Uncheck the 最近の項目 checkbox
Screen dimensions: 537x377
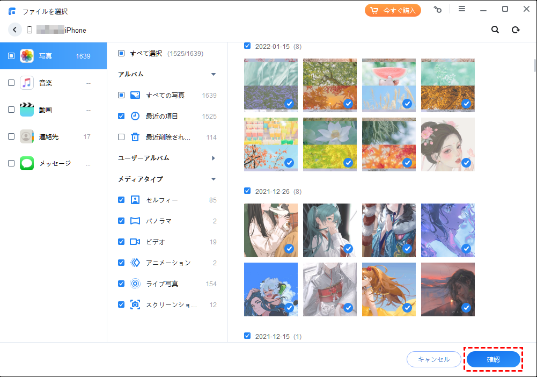click(121, 116)
